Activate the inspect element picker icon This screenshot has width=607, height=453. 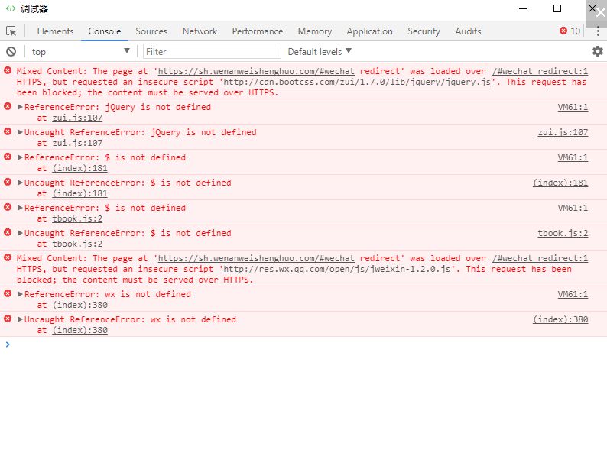pos(11,31)
